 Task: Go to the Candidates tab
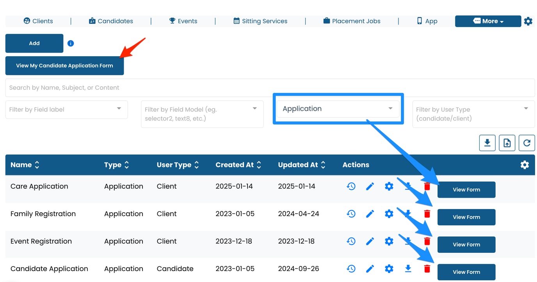(111, 21)
